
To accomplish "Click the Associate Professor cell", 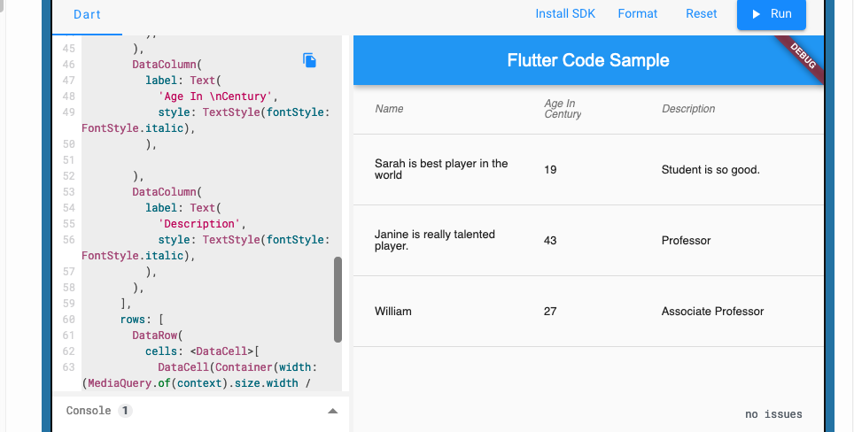I will click(712, 312).
